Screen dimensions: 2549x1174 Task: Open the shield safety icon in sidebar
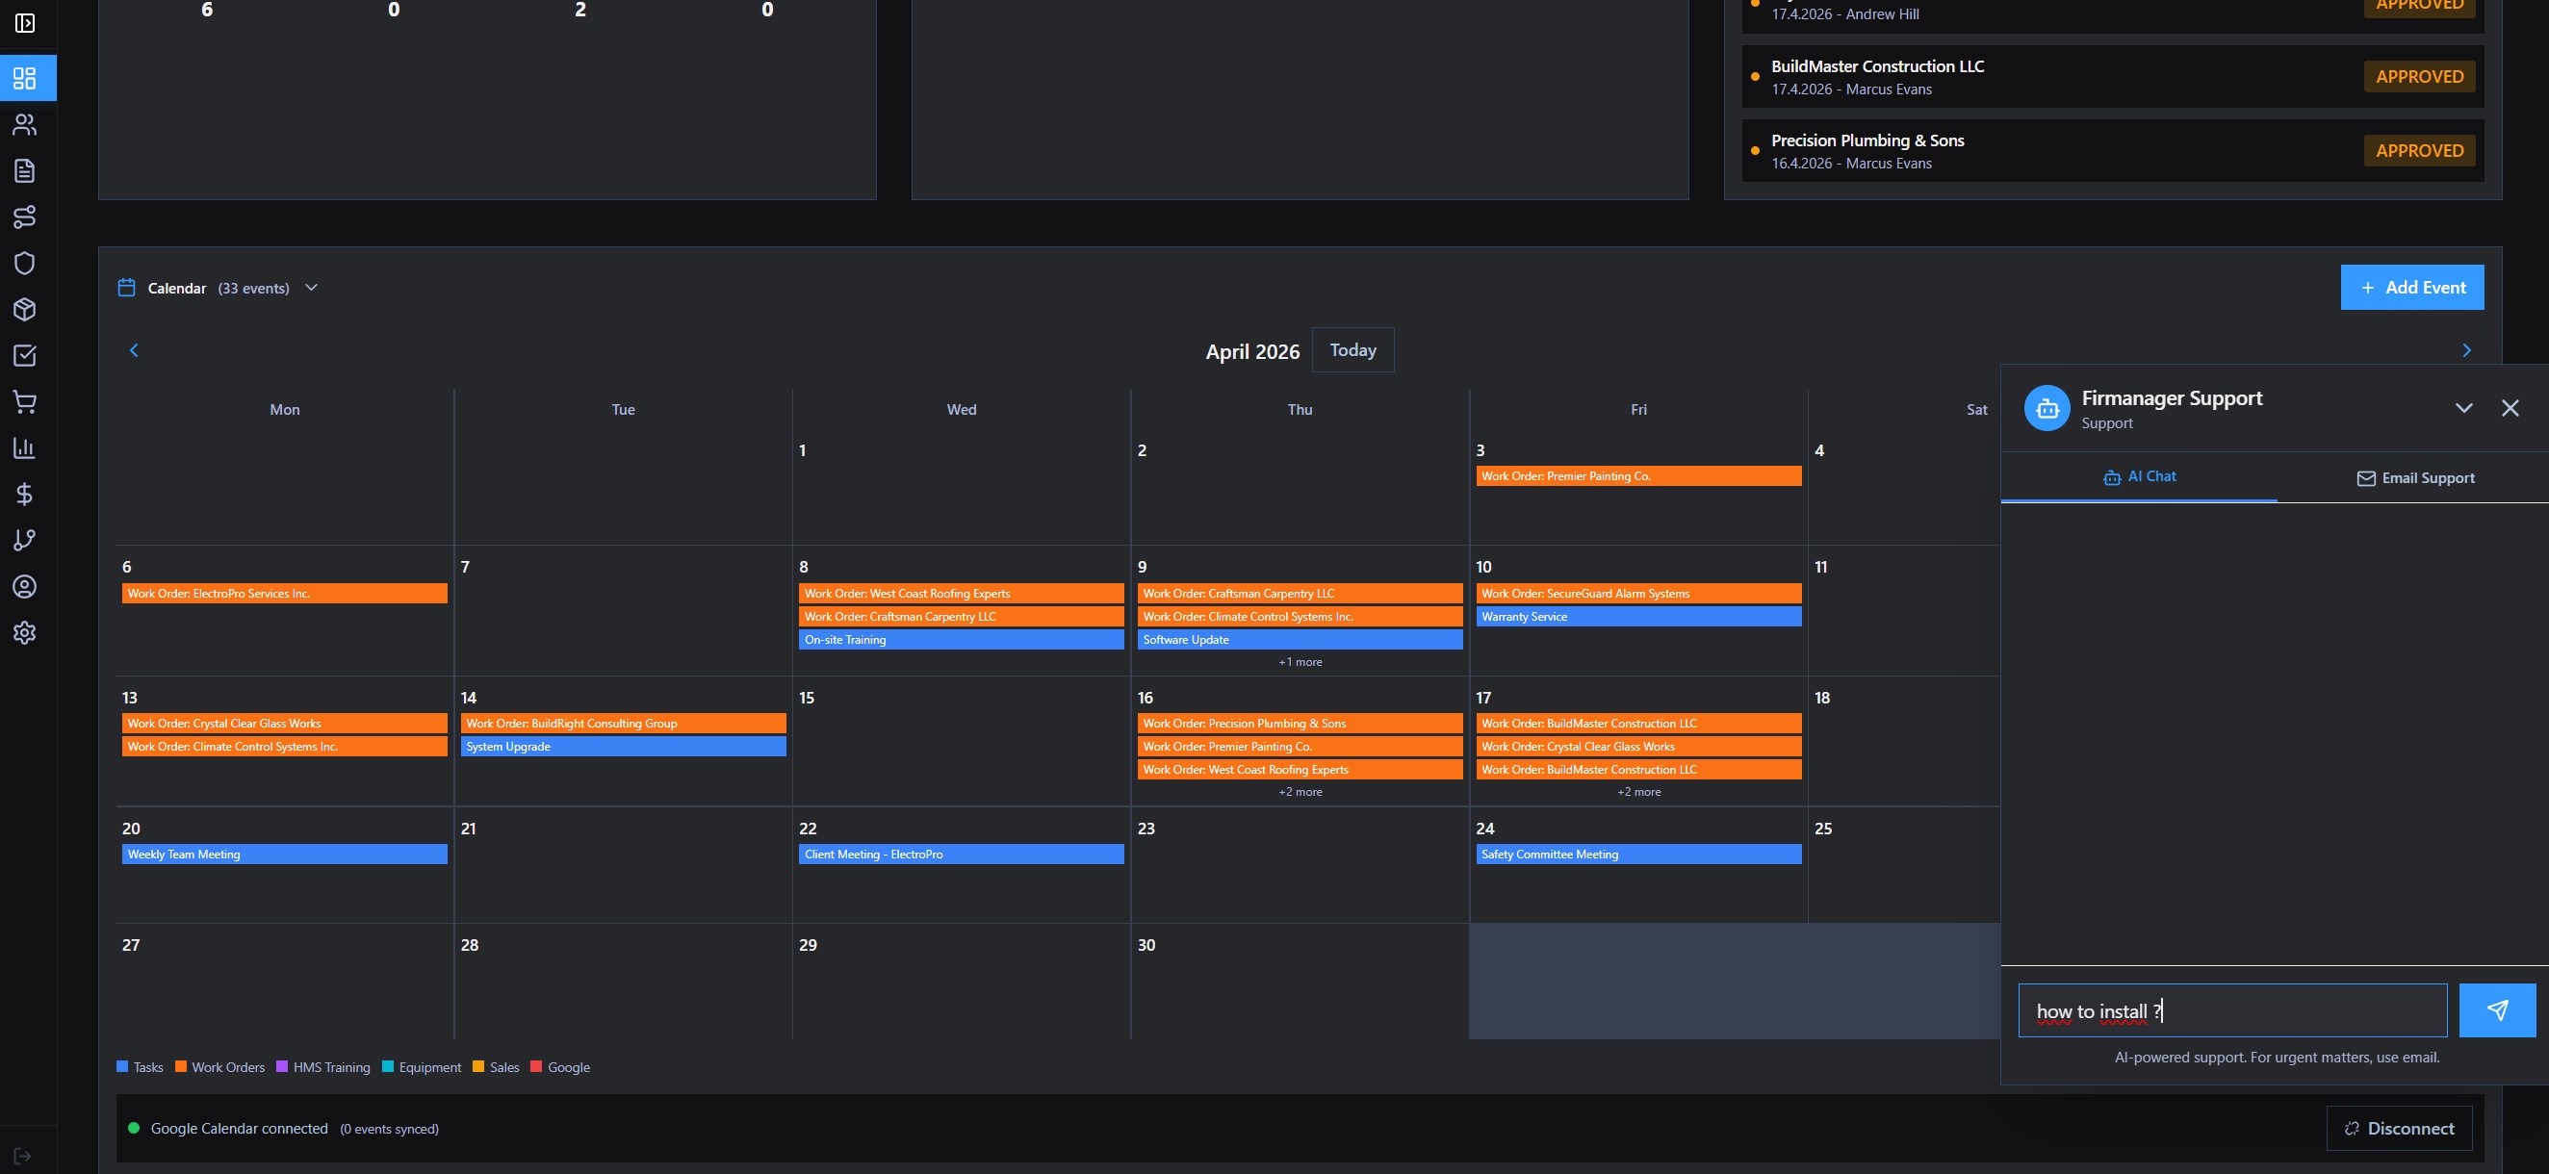coord(25,263)
